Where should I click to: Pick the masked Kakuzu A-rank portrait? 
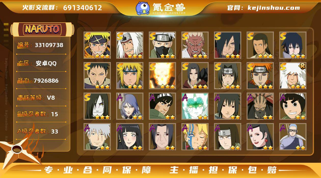pyautogui.click(x=260, y=106)
